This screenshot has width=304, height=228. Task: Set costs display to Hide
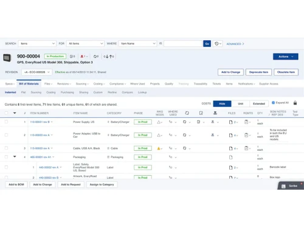222,103
